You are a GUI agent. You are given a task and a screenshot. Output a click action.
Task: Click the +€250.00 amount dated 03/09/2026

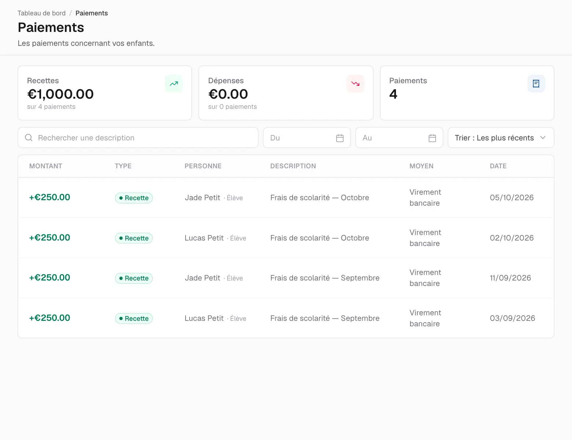tap(49, 318)
